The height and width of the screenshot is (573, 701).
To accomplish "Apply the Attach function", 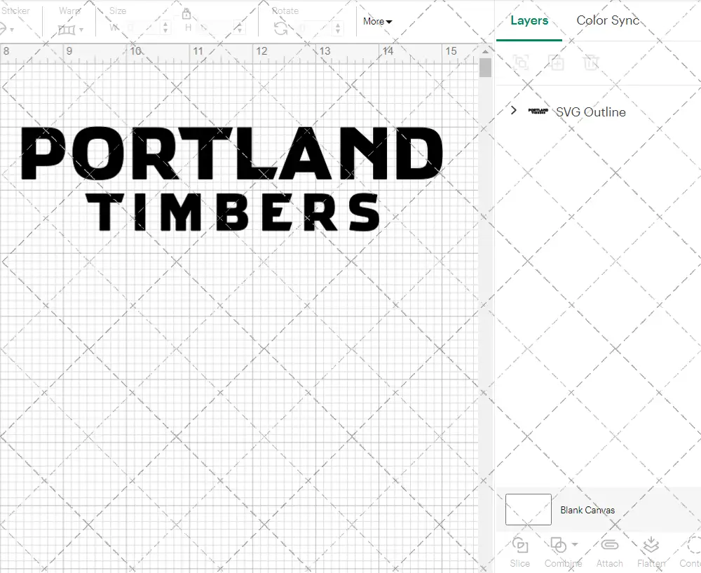I will [609, 550].
